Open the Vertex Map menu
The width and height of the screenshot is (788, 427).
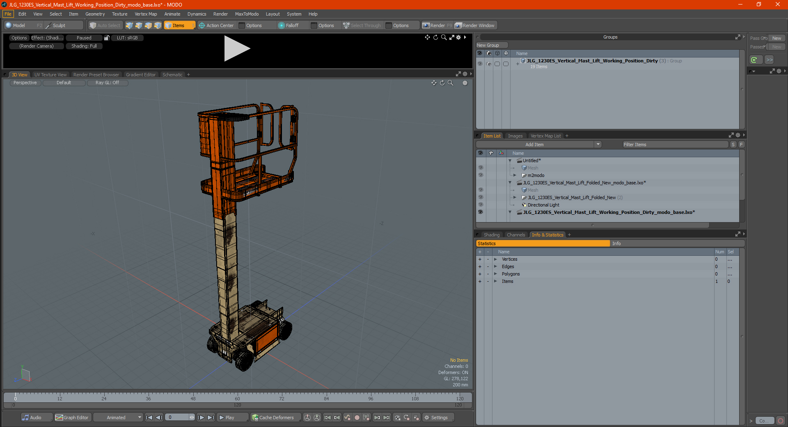click(146, 14)
